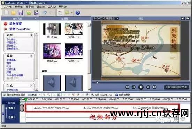Close the task list panel
Screen dimensions: 192x129
click(x=36, y=18)
